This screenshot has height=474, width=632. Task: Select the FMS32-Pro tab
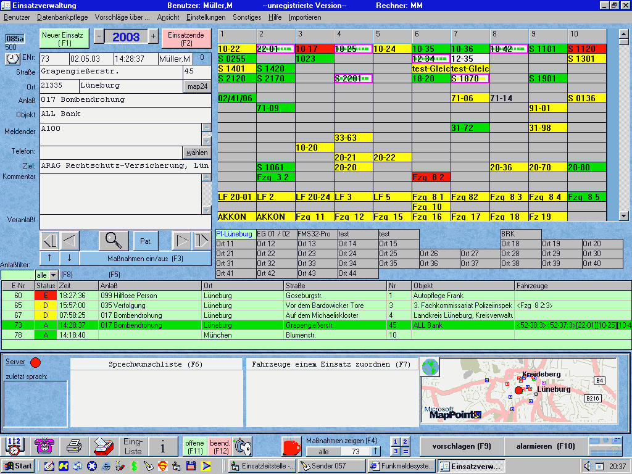(x=315, y=235)
